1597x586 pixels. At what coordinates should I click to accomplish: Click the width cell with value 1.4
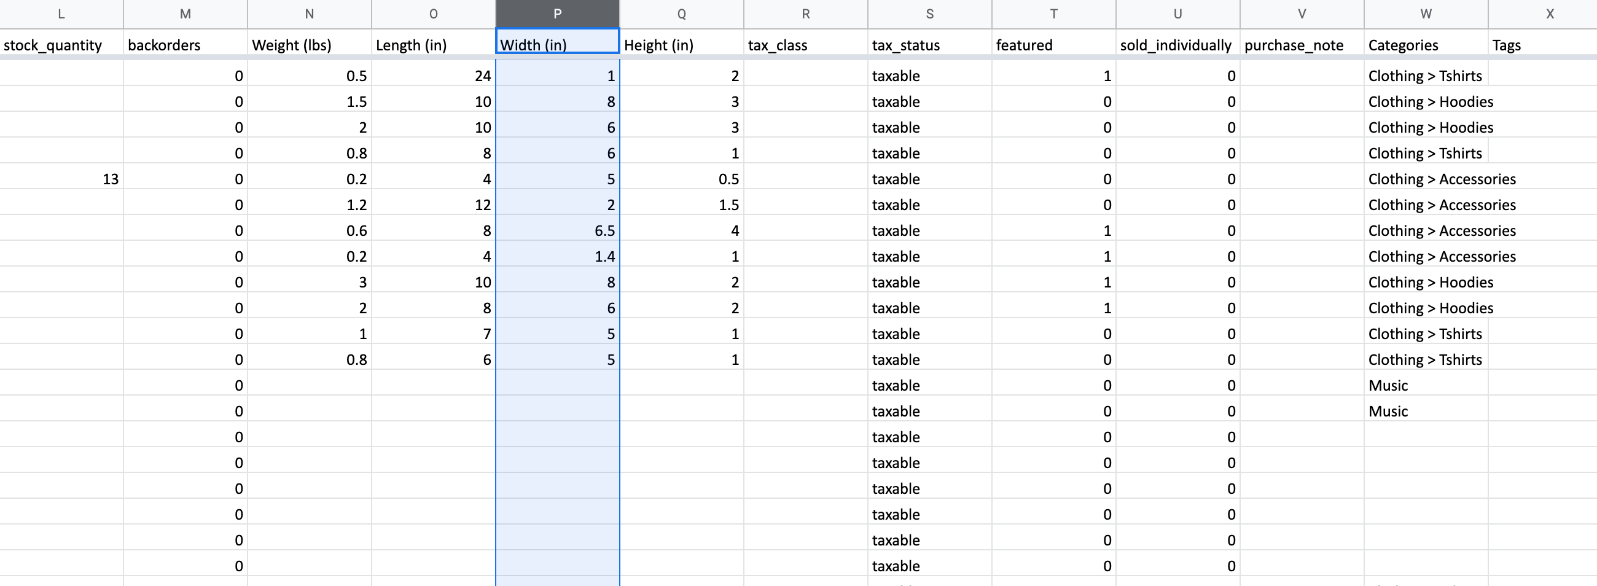(557, 257)
